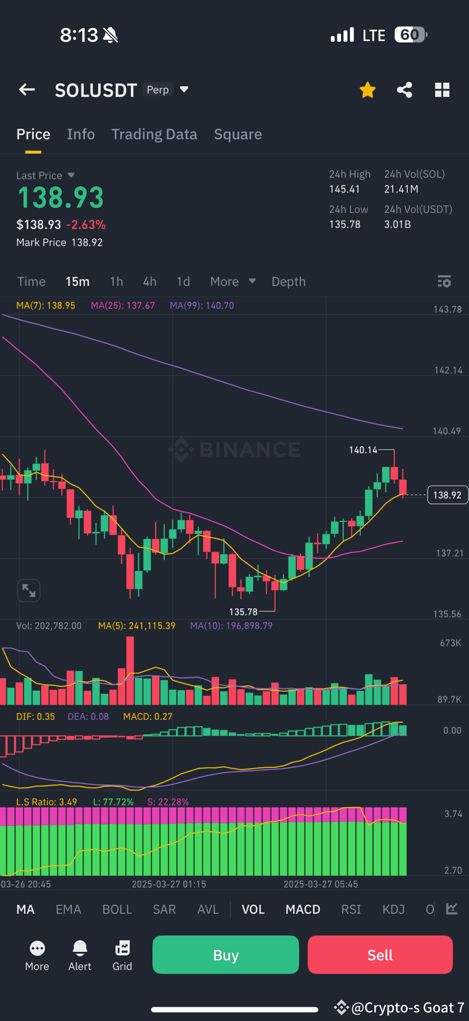
Task: Open the Alert bell
Action: click(80, 955)
